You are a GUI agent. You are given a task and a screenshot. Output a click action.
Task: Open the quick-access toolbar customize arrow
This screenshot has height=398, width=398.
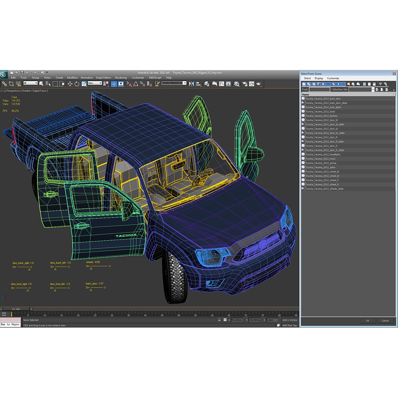[47, 73]
